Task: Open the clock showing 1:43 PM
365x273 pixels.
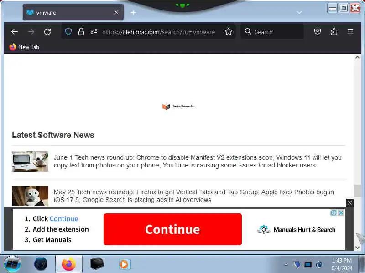Action: (x=342, y=264)
